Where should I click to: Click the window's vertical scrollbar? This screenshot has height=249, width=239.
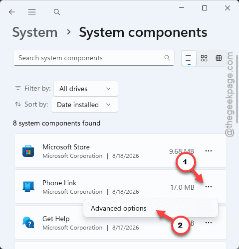pyautogui.click(x=237, y=89)
